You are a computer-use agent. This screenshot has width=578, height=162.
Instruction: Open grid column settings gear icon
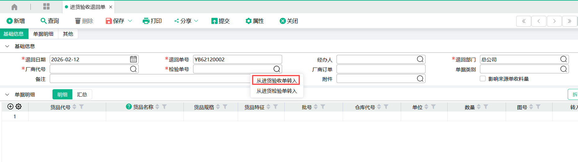(x=19, y=107)
